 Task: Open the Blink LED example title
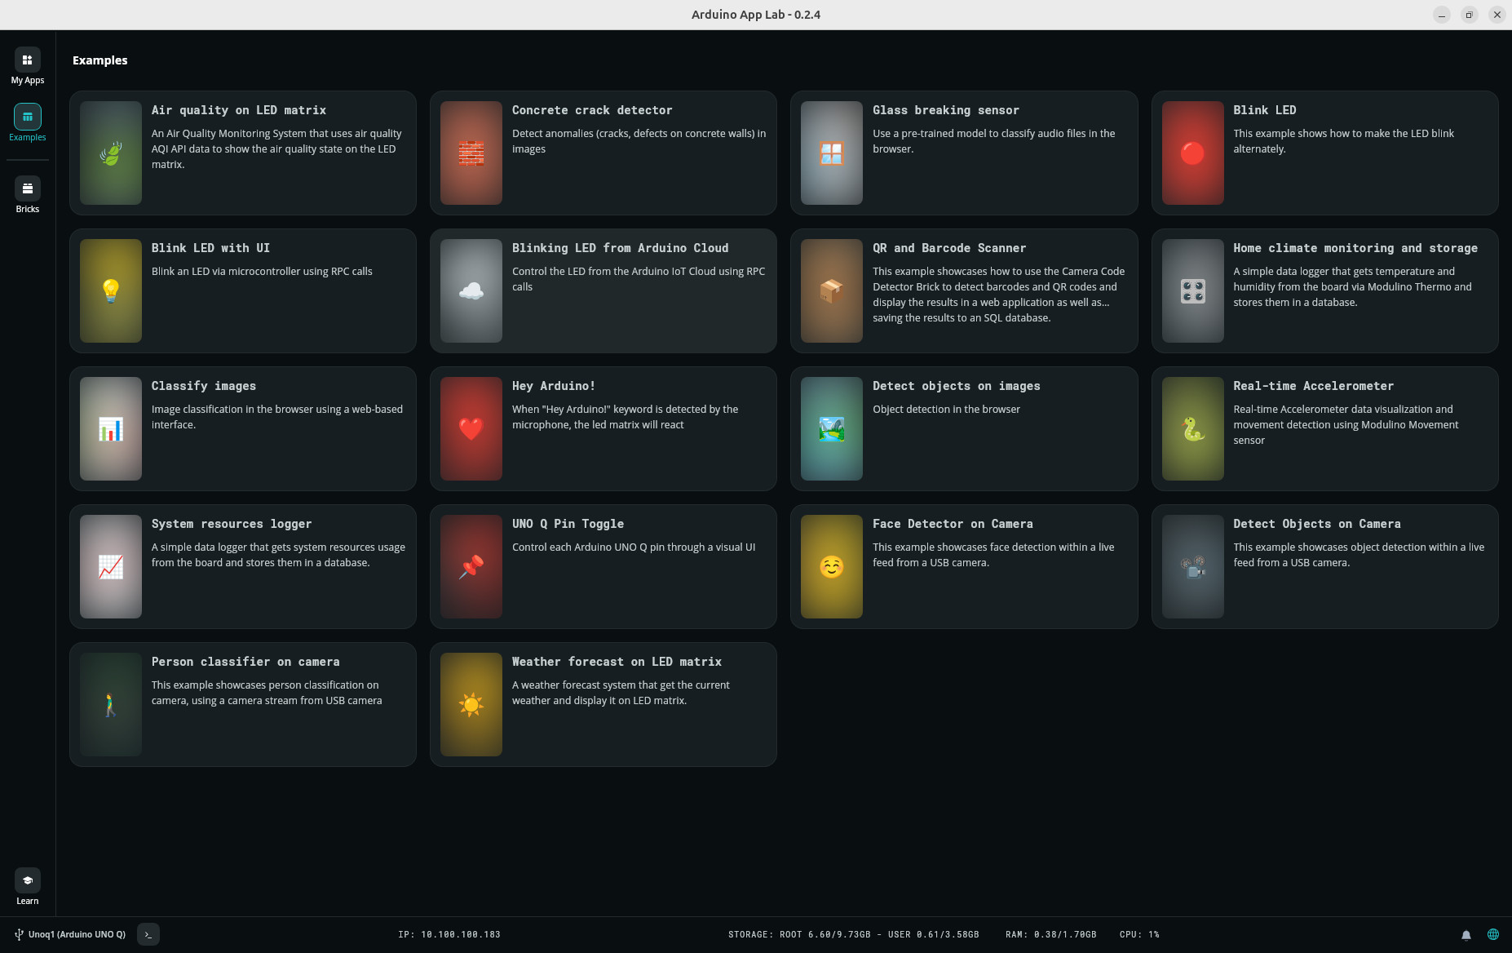[1265, 110]
